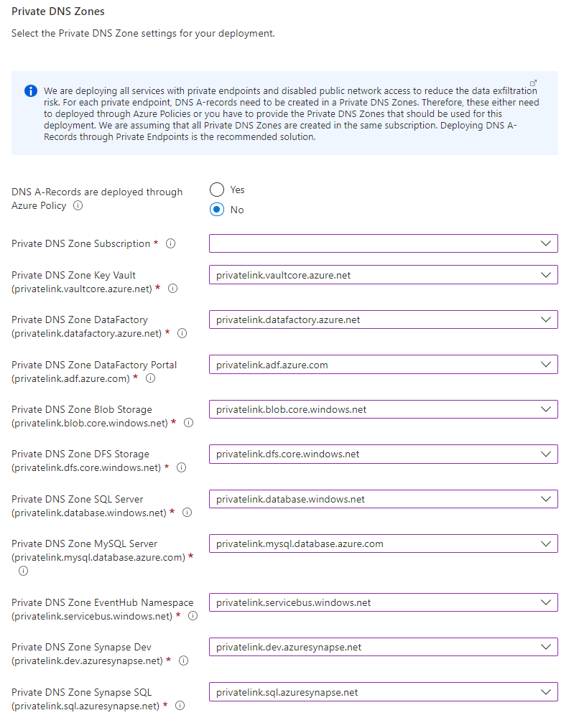Click the DataFactory Portal info icon
The height and width of the screenshot is (728, 579).
click(150, 378)
